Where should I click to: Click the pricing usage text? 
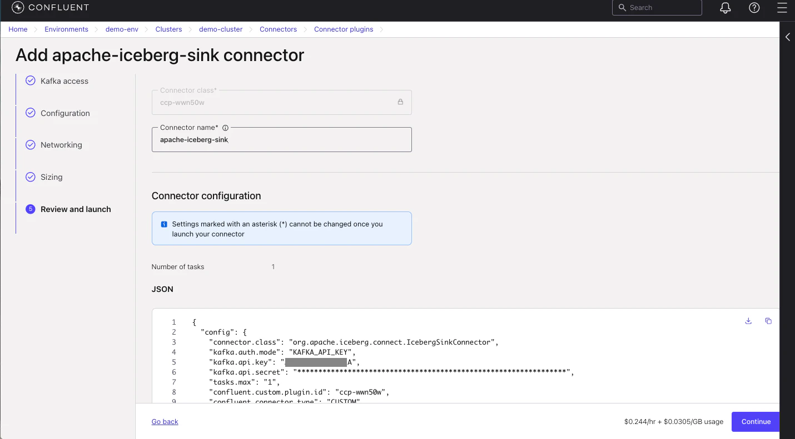coord(674,422)
